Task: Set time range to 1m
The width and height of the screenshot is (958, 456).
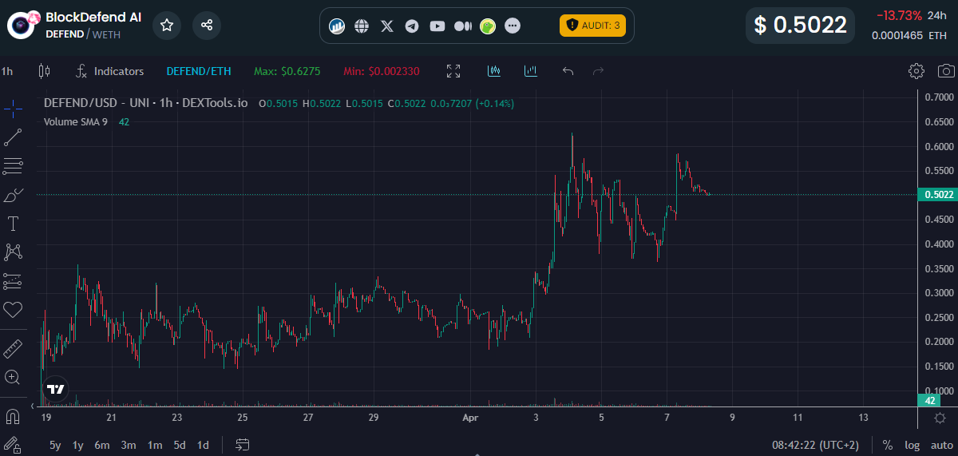Action: 155,445
